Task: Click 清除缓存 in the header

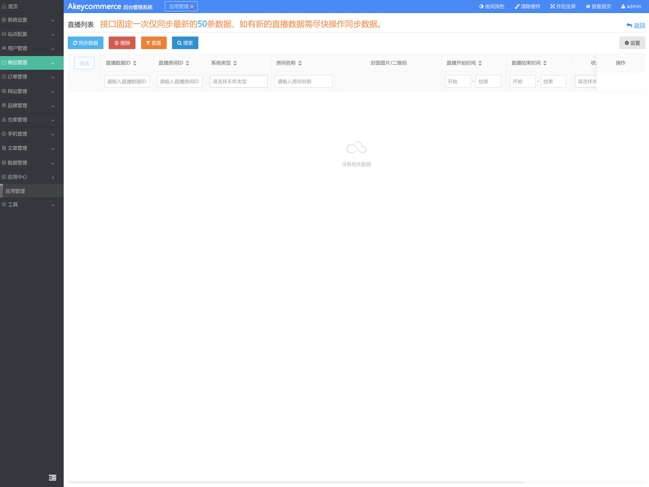Action: tap(527, 6)
